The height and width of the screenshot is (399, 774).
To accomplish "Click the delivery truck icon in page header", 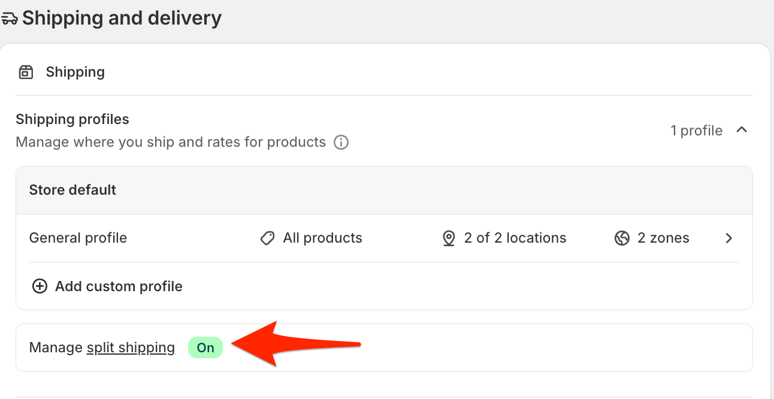I will (x=9, y=19).
